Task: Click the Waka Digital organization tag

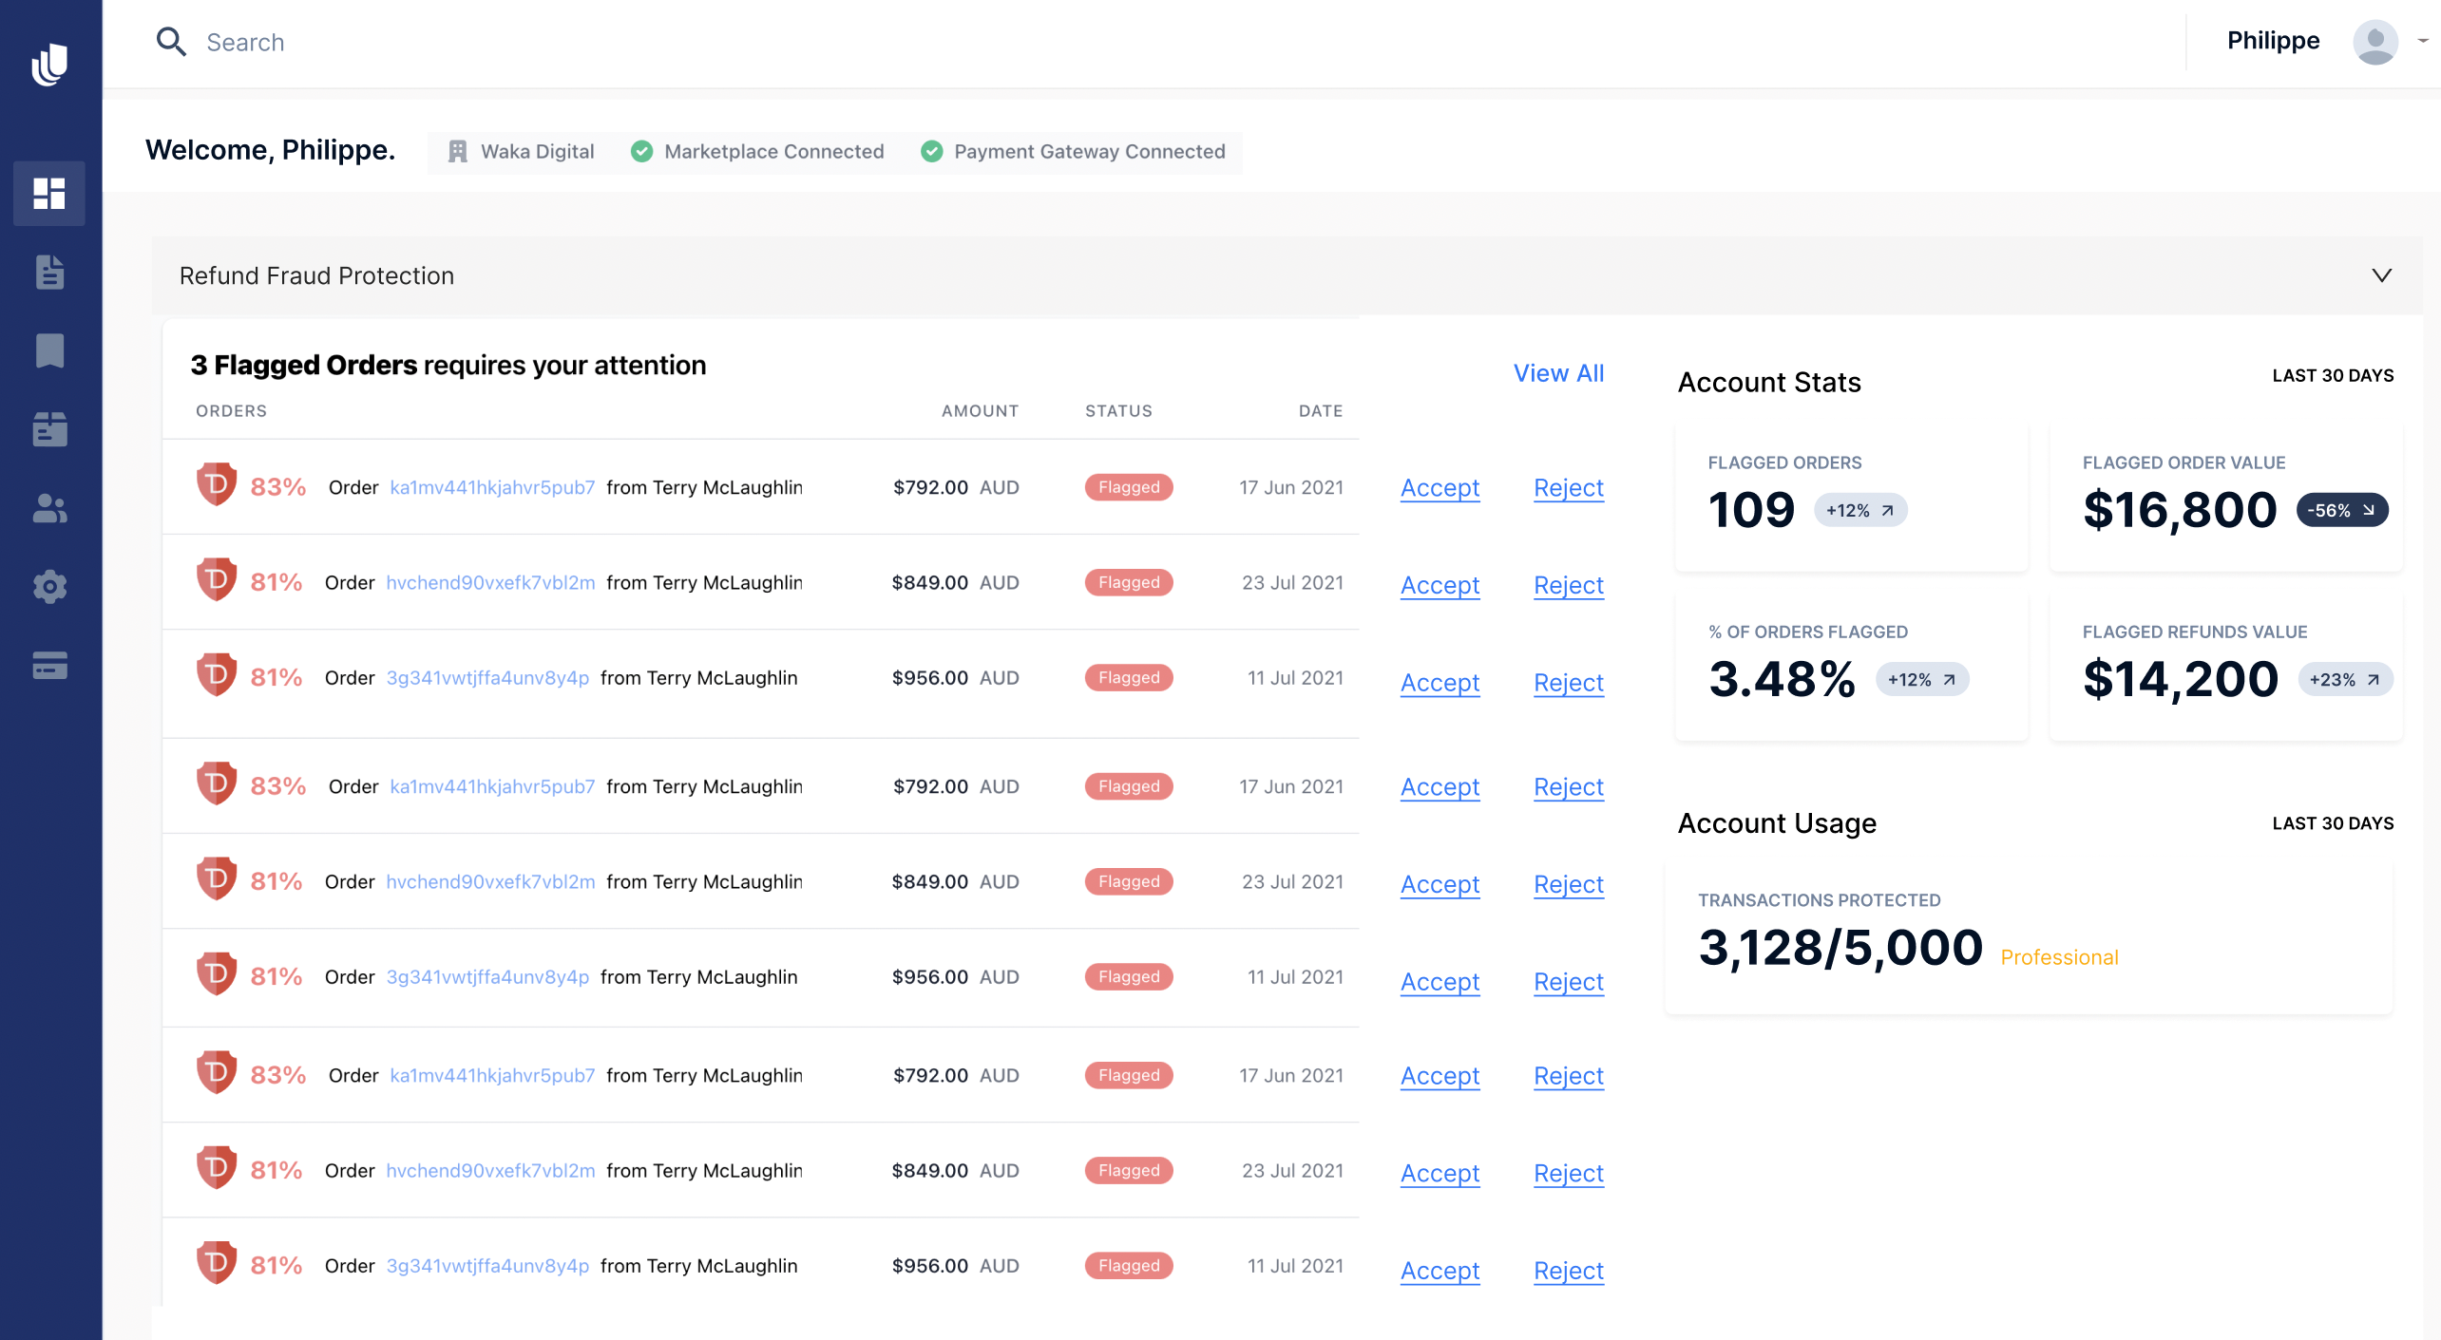Action: 522,152
